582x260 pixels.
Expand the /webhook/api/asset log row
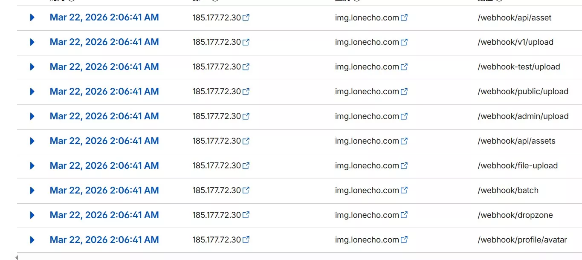coord(32,17)
